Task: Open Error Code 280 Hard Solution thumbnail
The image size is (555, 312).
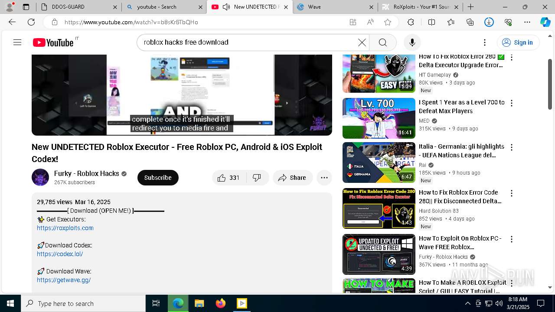Action: coord(379,208)
